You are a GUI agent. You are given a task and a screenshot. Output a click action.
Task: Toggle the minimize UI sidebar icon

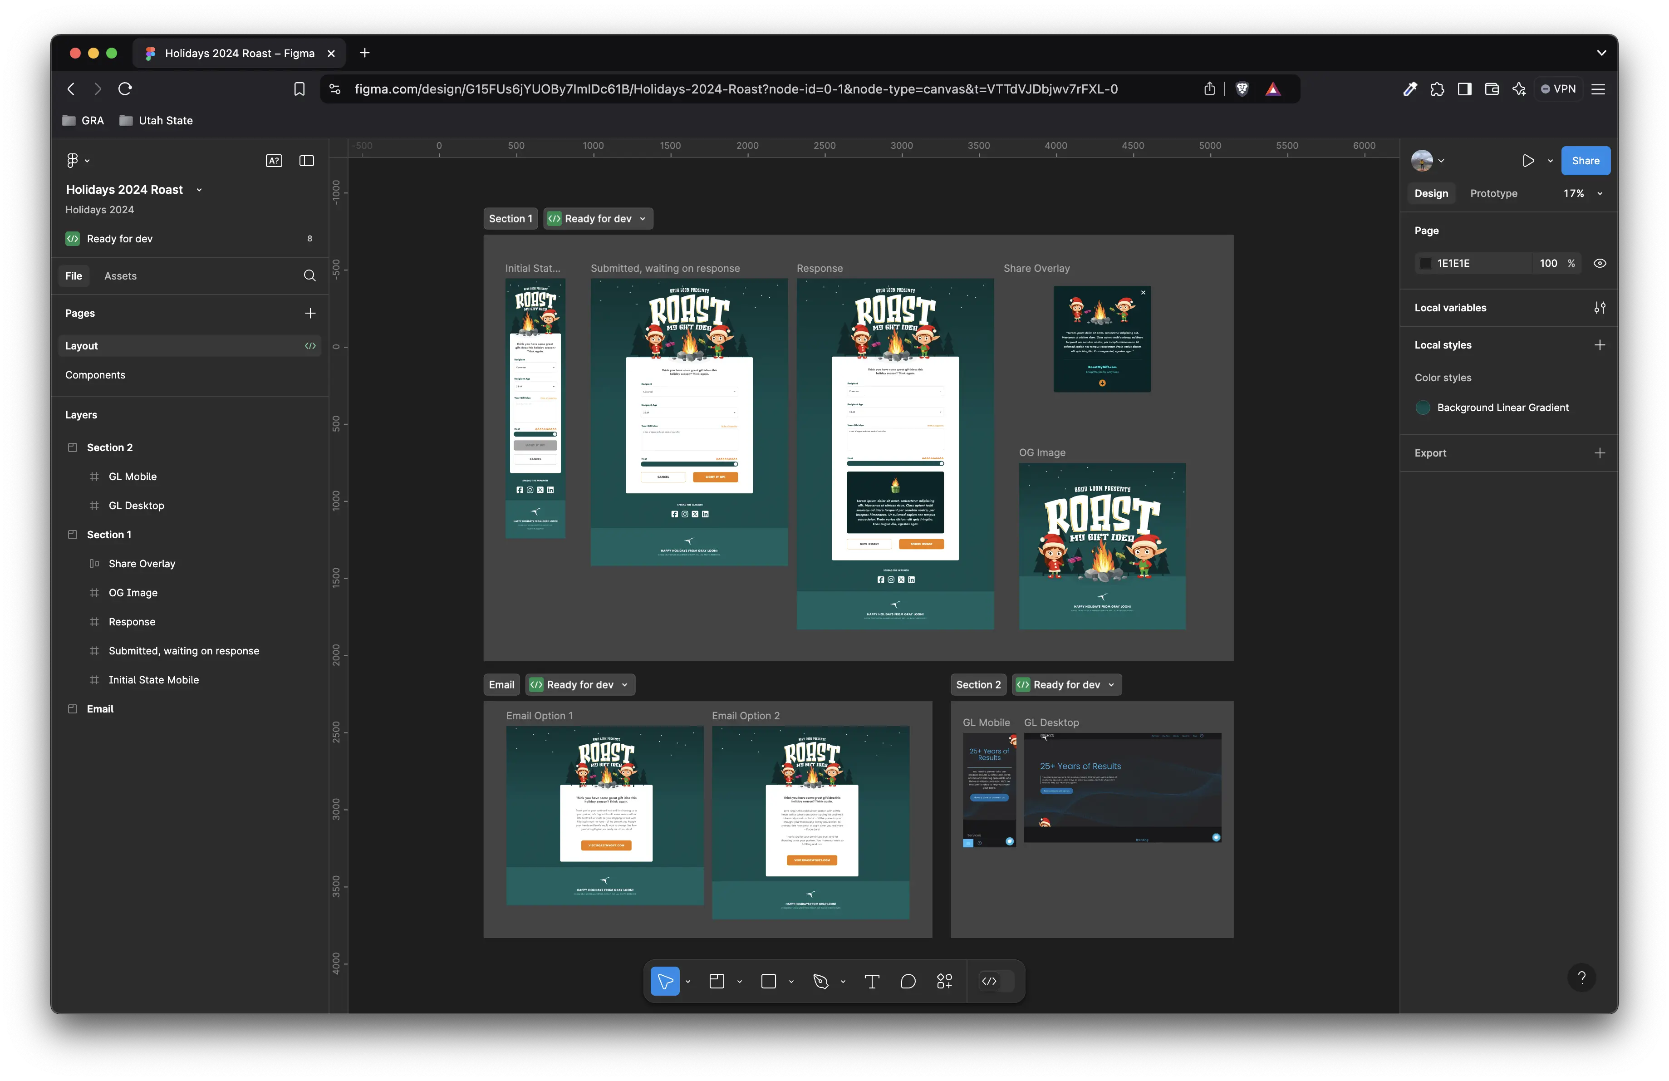306,161
